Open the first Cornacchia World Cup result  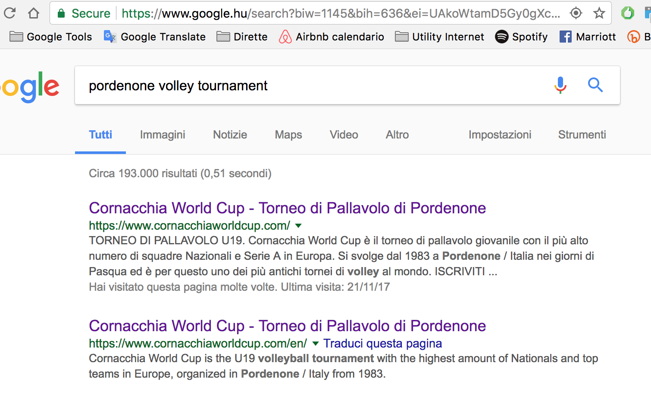(287, 208)
